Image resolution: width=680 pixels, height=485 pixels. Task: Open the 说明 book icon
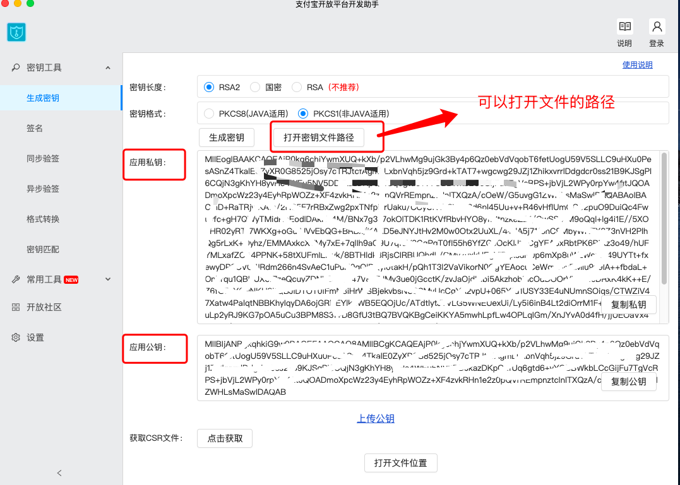625,27
